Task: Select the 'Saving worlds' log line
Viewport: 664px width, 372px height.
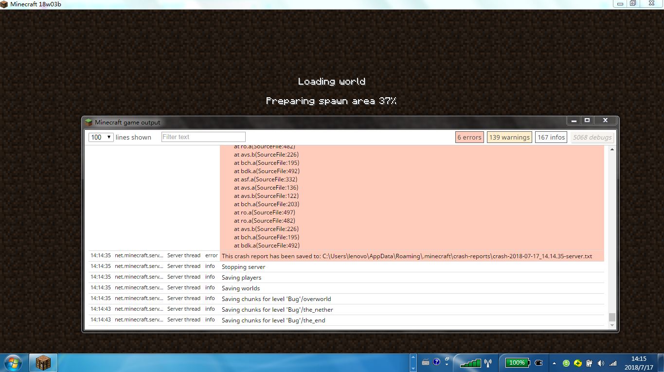Action: (345, 288)
